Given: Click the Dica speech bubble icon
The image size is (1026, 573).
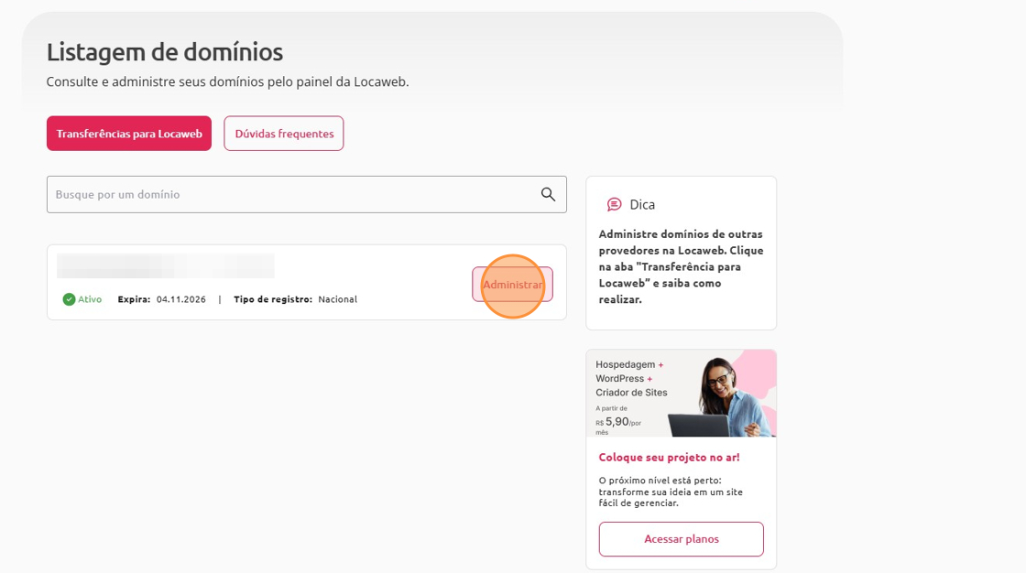Looking at the screenshot, I should pyautogui.click(x=614, y=204).
